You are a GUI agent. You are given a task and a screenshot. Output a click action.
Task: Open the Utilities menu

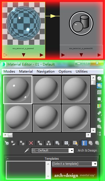(82, 71)
